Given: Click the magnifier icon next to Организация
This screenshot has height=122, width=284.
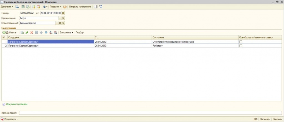Looking at the screenshot, I should click(63, 18).
